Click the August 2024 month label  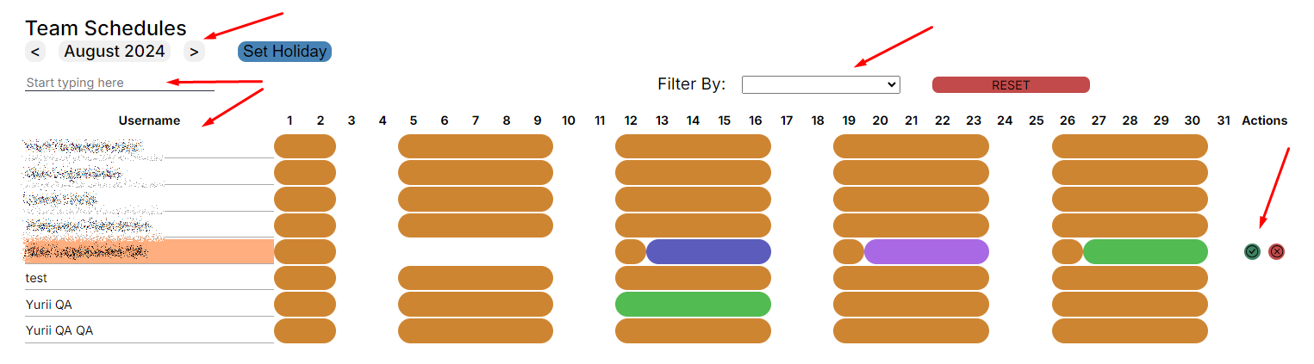(x=115, y=52)
